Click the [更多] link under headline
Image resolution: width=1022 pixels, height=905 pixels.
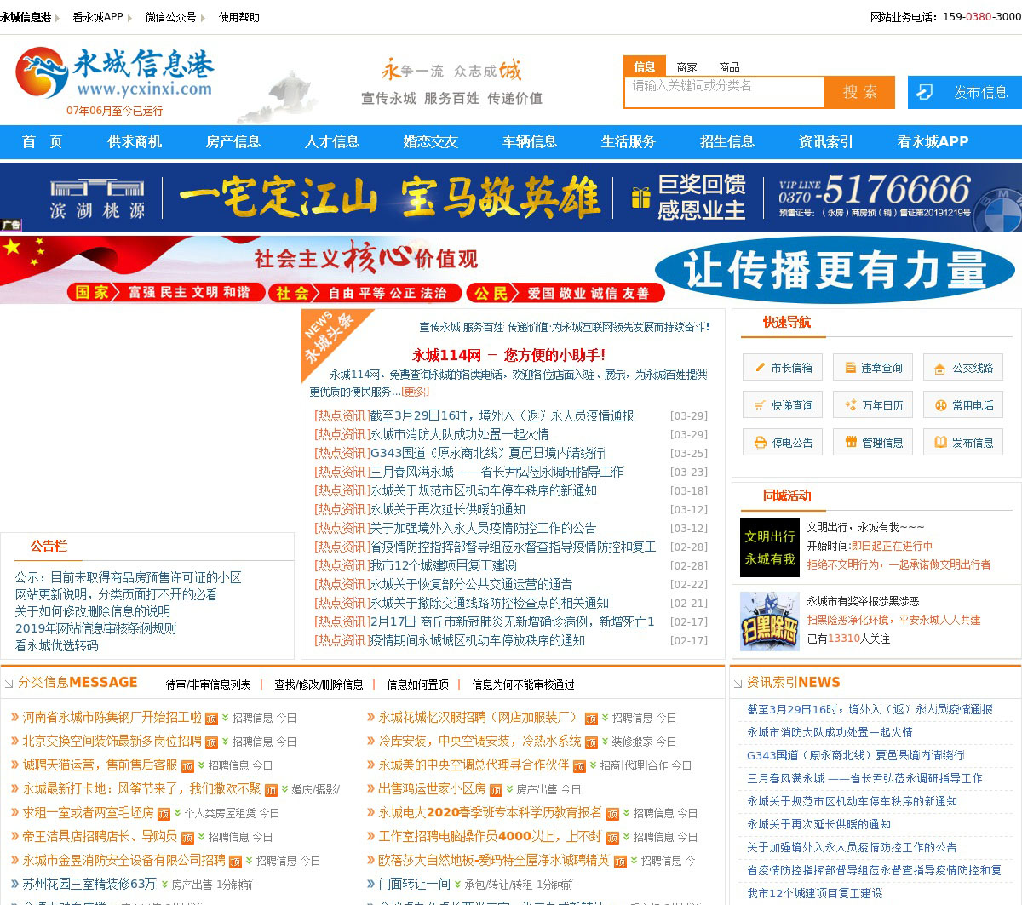416,392
